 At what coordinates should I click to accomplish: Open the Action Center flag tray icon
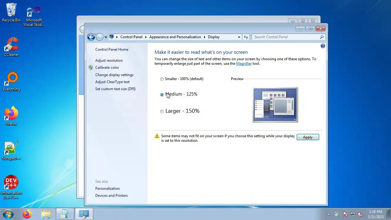point(345,215)
